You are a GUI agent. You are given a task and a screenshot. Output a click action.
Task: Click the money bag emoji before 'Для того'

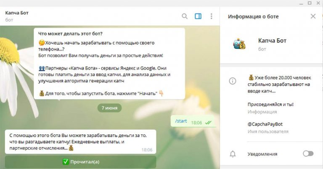tap(42, 93)
